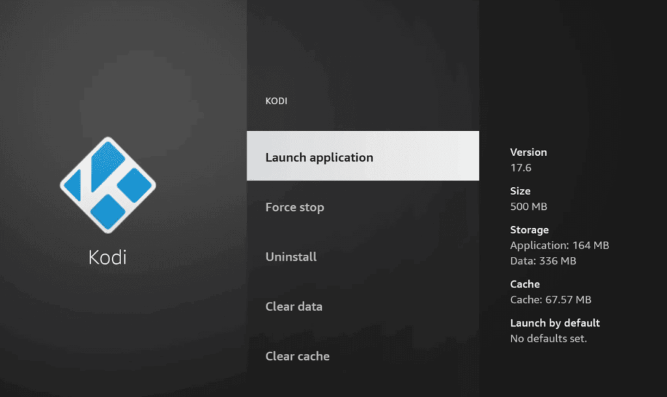The width and height of the screenshot is (667, 397).
Task: Click the Launch by default label
Action: [555, 323]
